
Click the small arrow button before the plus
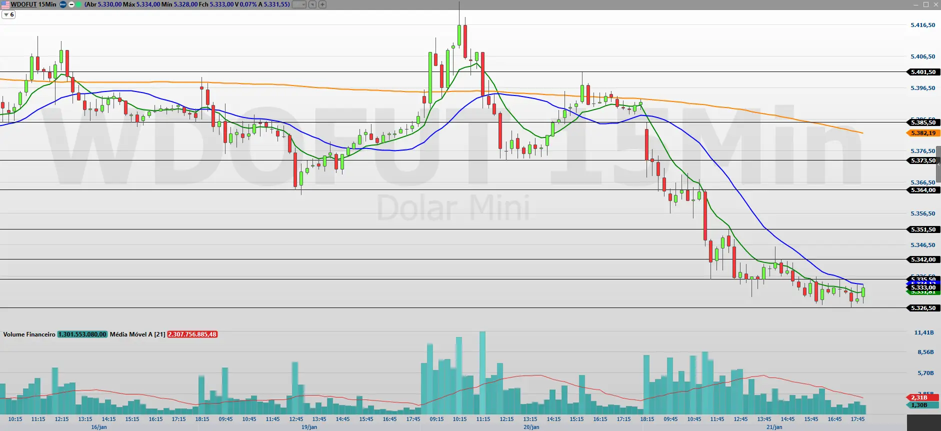(x=312, y=4)
